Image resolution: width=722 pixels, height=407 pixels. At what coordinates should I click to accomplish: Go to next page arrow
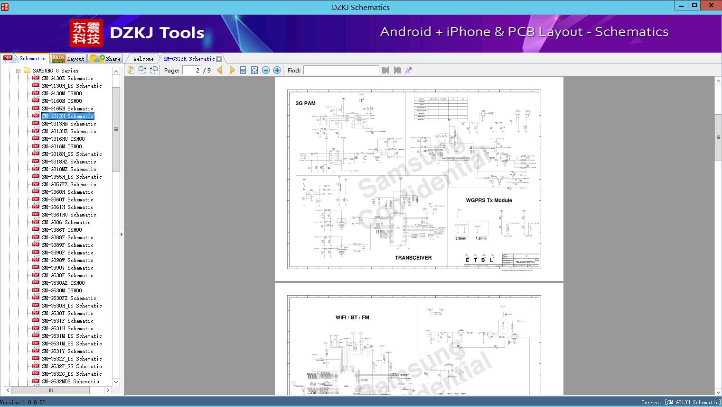point(232,70)
